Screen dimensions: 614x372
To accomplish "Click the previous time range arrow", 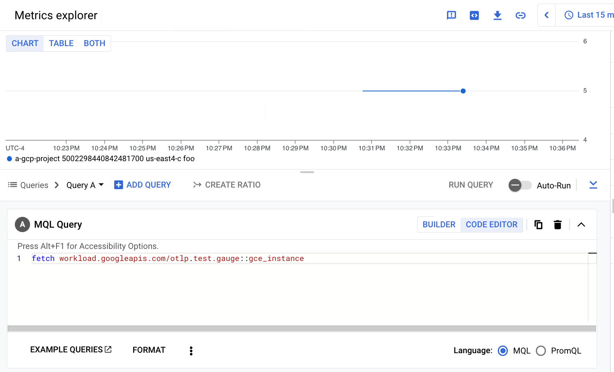I will (546, 15).
